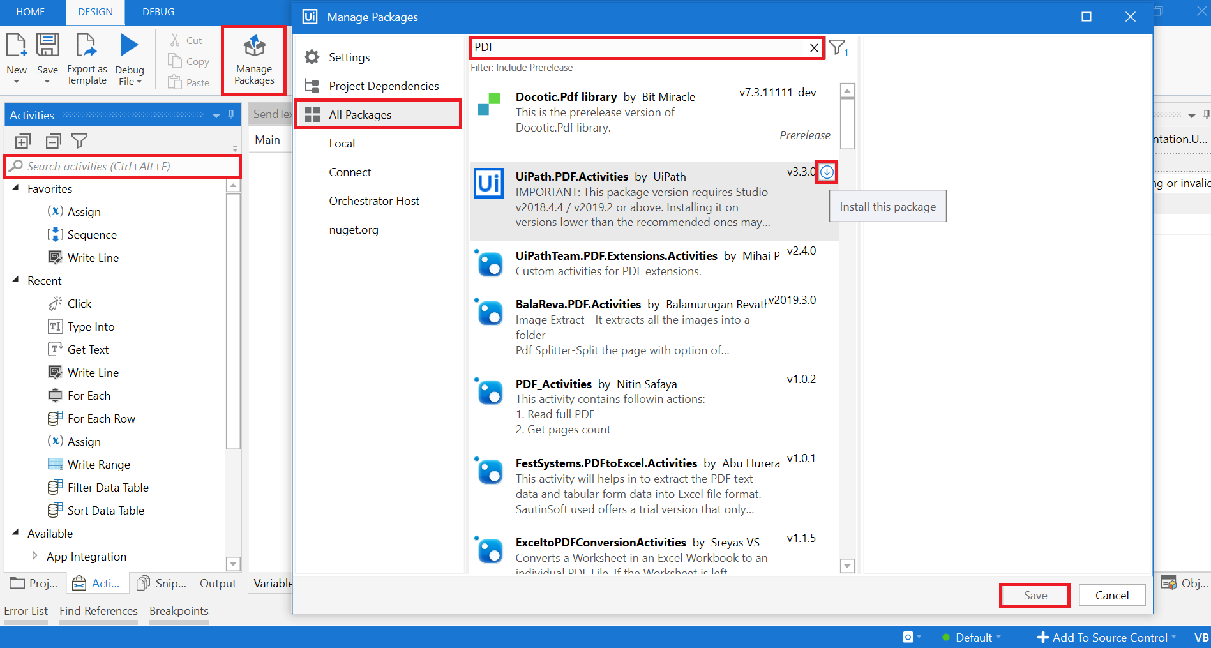Select the Settings gear in Manage Packages
The image size is (1211, 648).
[x=312, y=57]
